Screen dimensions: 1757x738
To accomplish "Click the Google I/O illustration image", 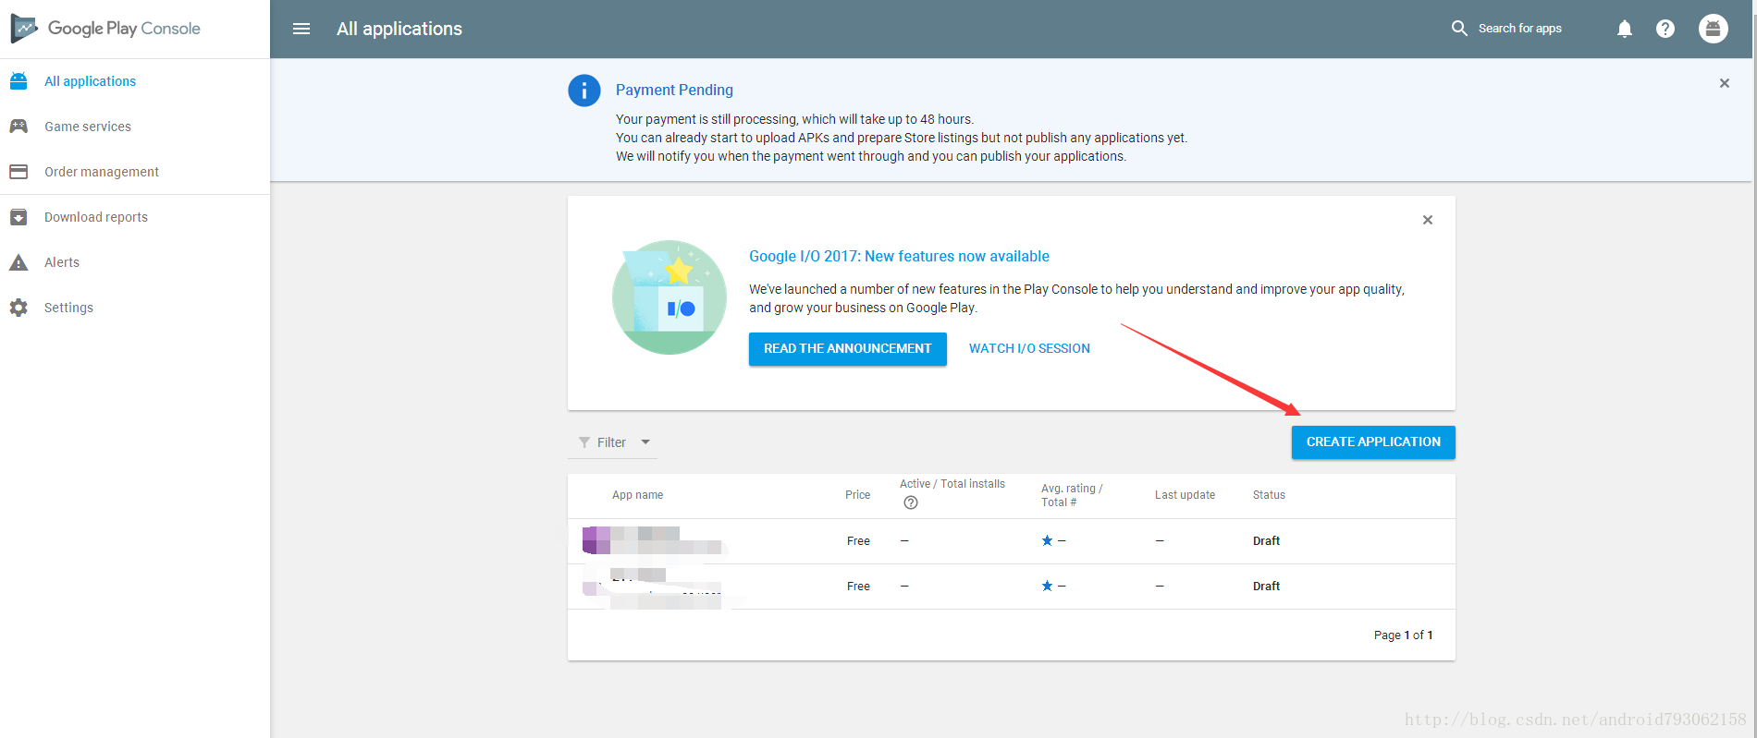I will pos(670,297).
